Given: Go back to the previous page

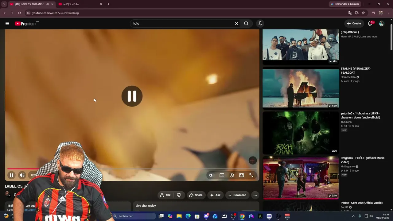Looking at the screenshot, I should pos(5,13).
